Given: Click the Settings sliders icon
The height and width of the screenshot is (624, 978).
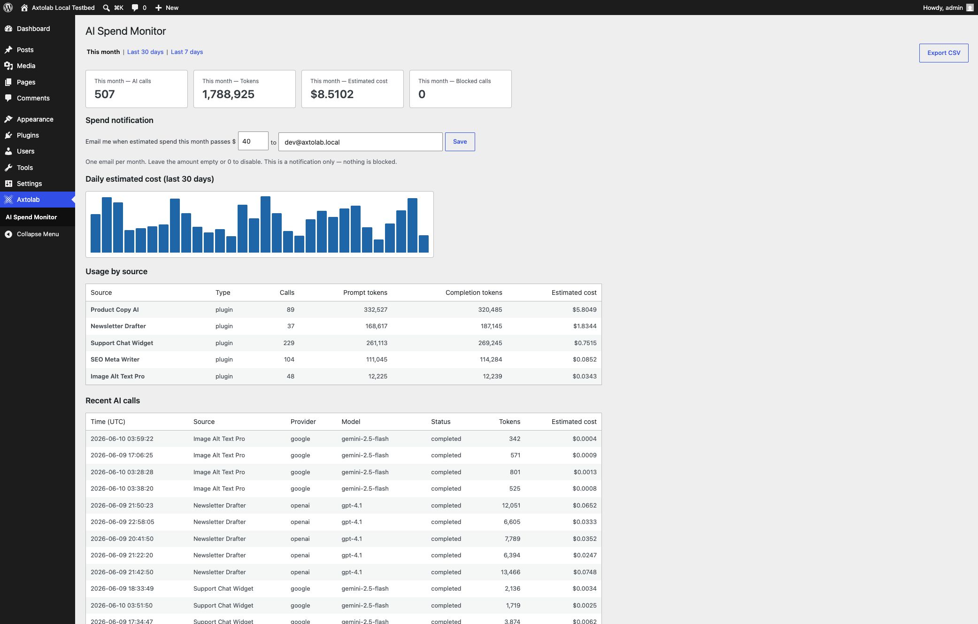Looking at the screenshot, I should tap(8, 184).
